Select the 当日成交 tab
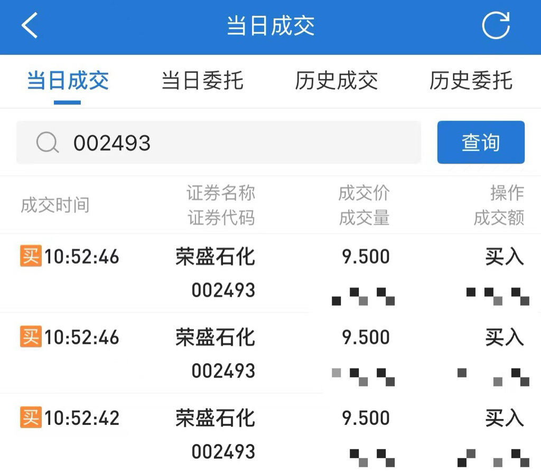The height and width of the screenshot is (473, 541). [x=68, y=81]
